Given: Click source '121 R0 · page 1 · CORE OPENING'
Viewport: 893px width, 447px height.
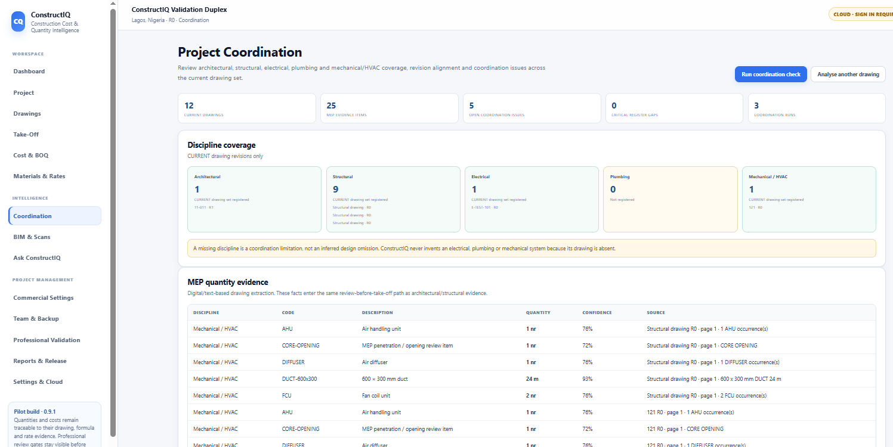Looking at the screenshot, I should 685,429.
